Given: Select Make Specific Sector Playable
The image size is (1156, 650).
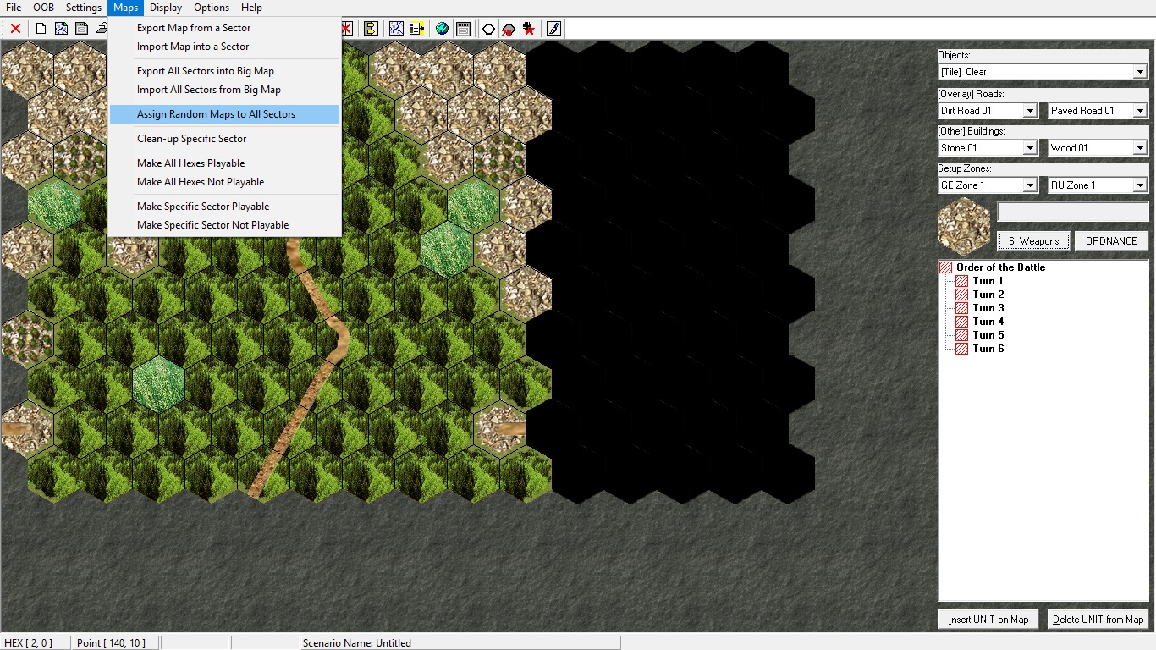Looking at the screenshot, I should point(225,207).
